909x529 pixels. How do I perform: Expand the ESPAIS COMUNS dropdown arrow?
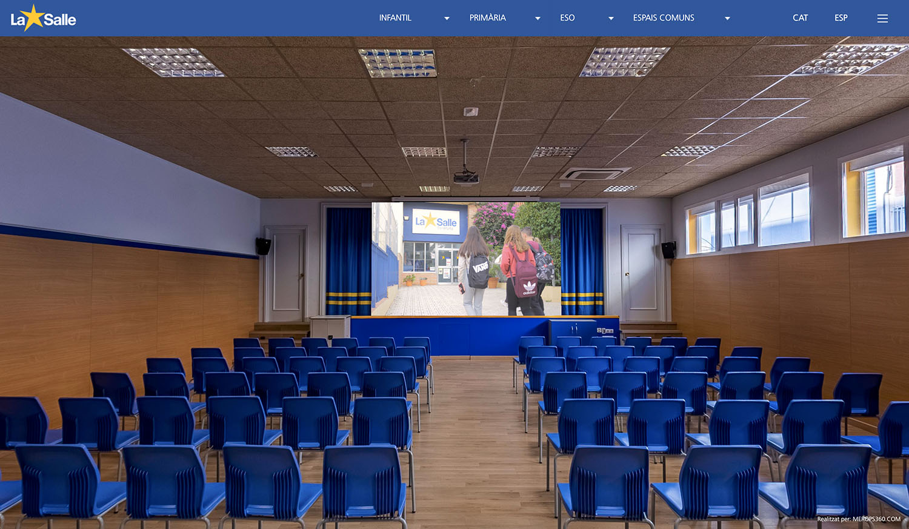click(x=727, y=18)
